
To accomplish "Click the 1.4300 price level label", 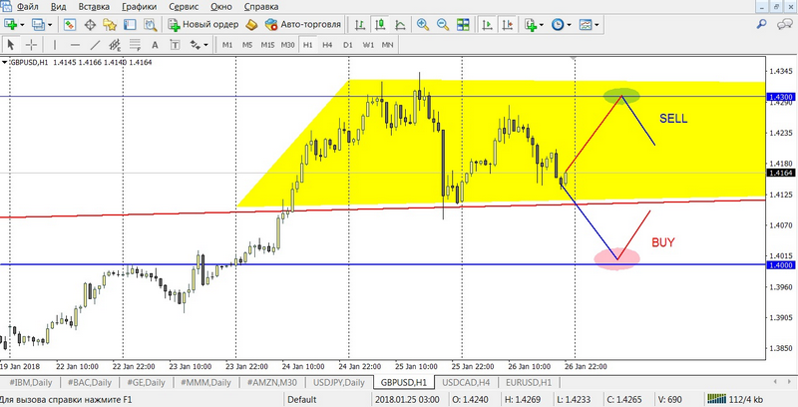I will (780, 97).
